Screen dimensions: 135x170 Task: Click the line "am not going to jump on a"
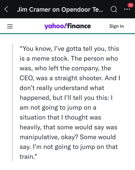point(58,108)
